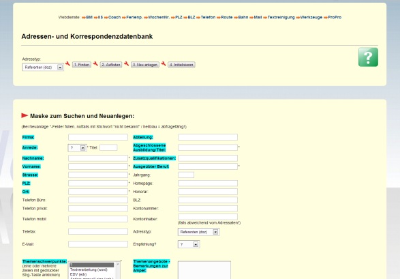Click the red arrow icon beside 'Maske zum Suchen'
The height and width of the screenshot is (279, 400).
(x=25, y=116)
